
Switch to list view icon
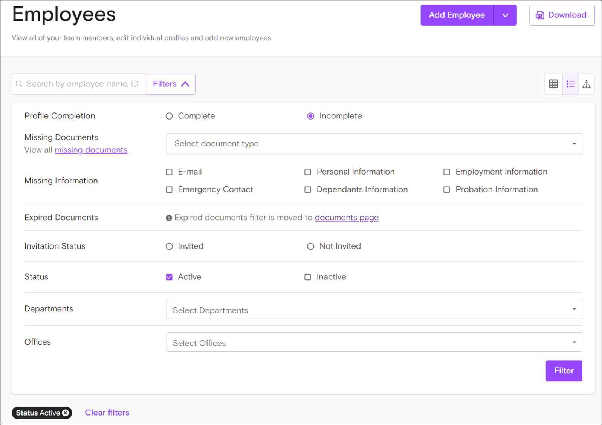pyautogui.click(x=570, y=84)
